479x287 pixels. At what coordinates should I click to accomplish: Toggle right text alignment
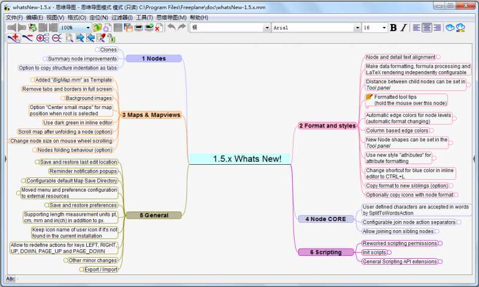(x=437, y=28)
